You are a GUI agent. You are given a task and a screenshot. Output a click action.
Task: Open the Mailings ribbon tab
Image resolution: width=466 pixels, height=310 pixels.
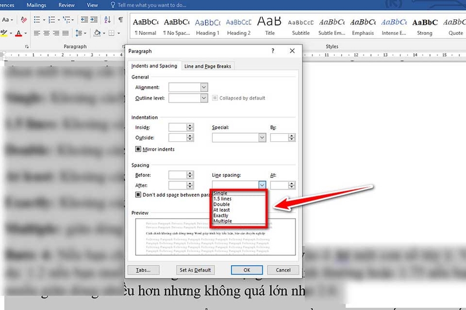[x=36, y=5]
